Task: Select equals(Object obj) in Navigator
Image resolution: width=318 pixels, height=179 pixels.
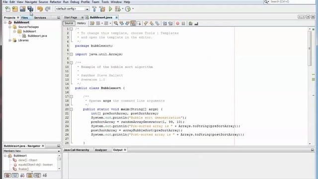Action: [x=35, y=165]
